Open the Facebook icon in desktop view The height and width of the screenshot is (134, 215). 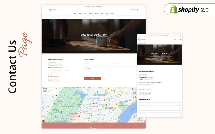[49, 80]
